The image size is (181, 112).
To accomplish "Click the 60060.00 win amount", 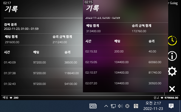I will pyautogui.click(x=155, y=62).
